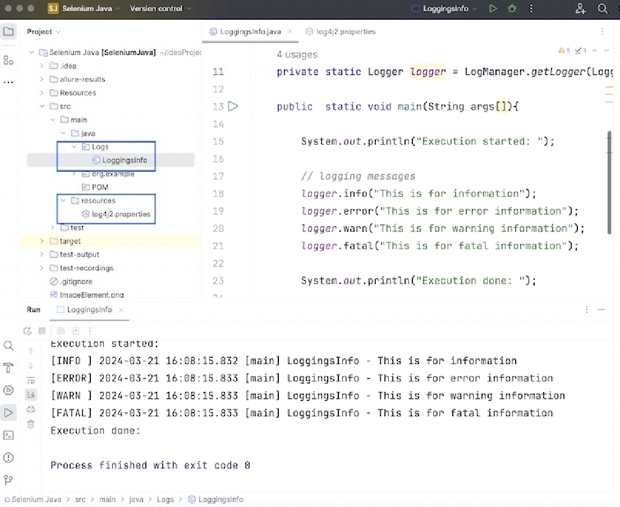This screenshot has height=507, width=620.
Task: Open the Version control dropdown
Action: (160, 9)
